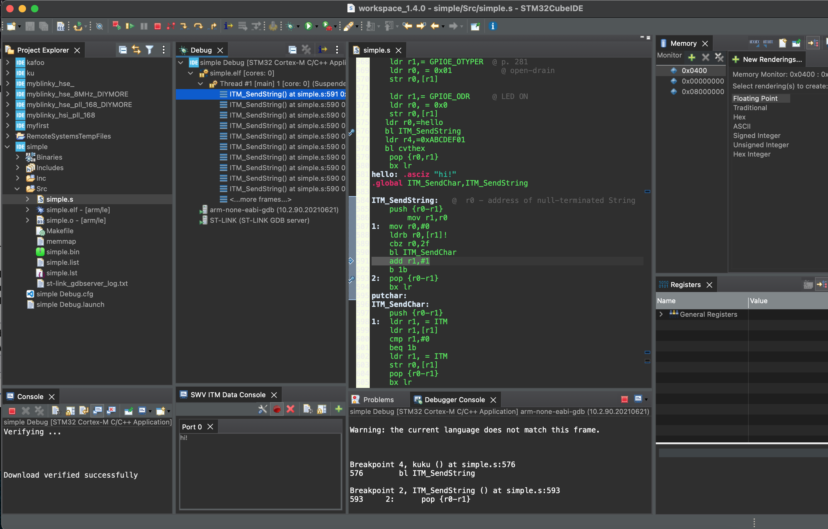Click the Step Return arrow icon

click(213, 26)
